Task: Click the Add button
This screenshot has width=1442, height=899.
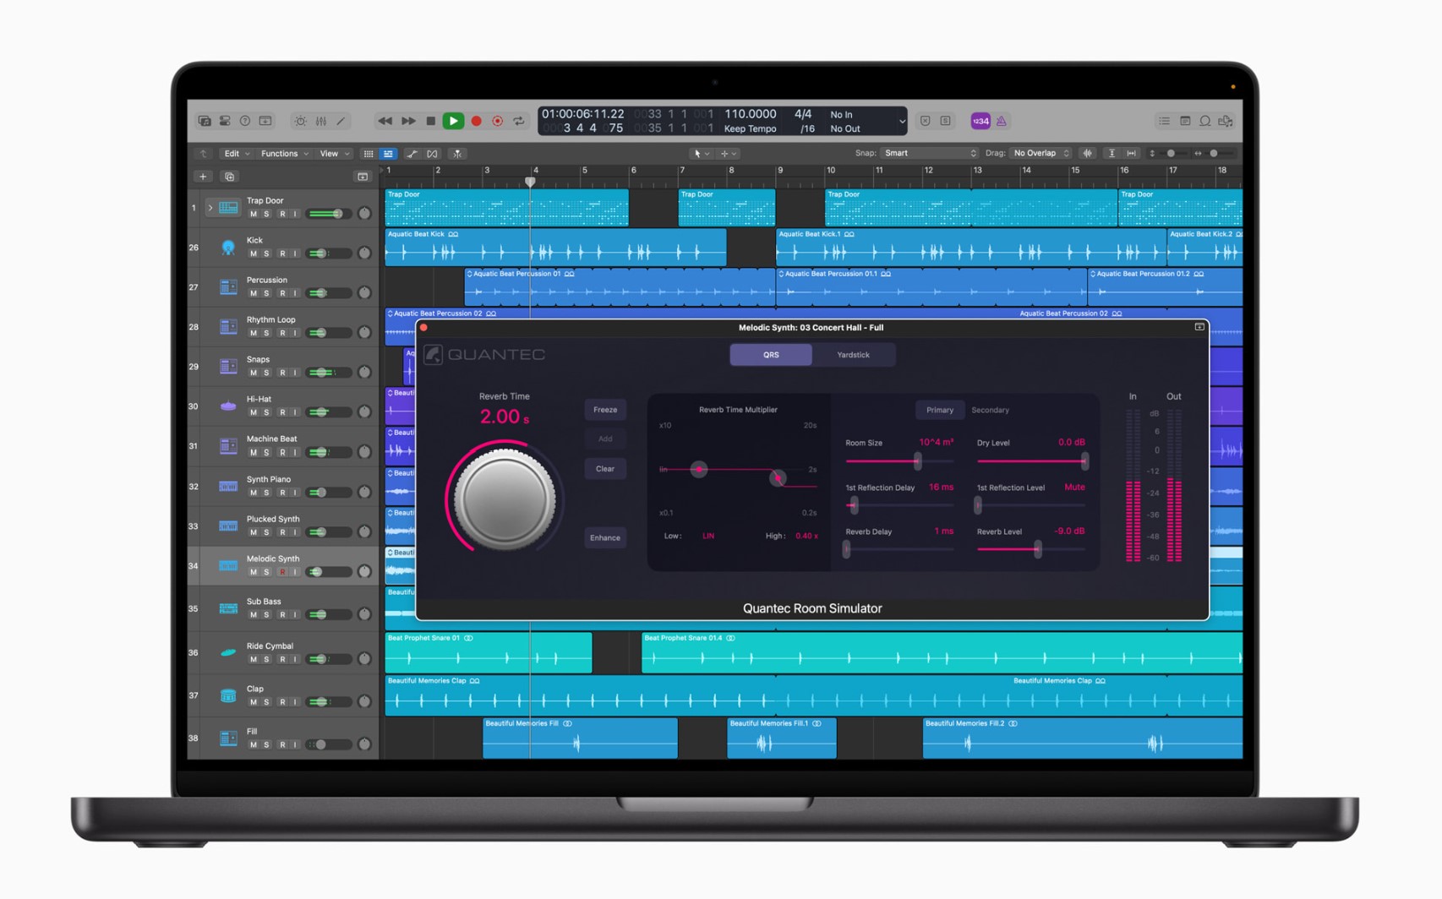Action: (x=605, y=439)
